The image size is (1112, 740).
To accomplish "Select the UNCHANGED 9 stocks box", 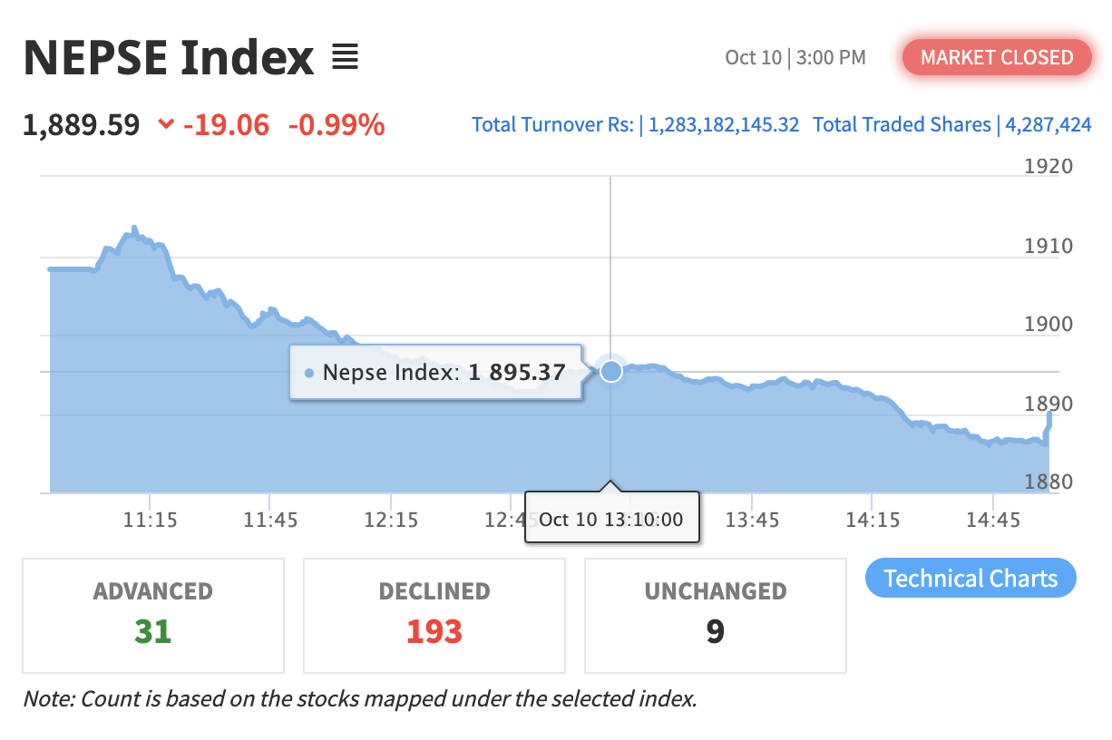I will coord(716,615).
